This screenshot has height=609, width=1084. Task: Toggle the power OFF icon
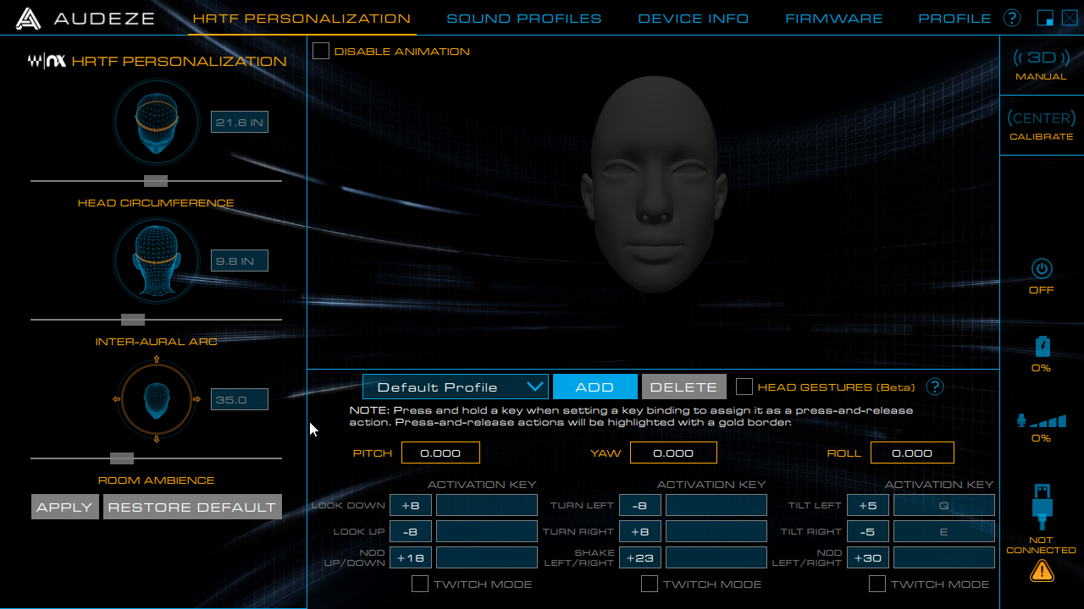click(x=1042, y=269)
